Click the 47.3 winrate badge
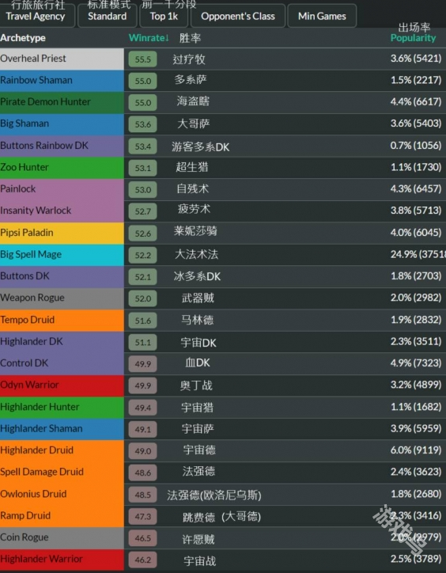 click(143, 516)
